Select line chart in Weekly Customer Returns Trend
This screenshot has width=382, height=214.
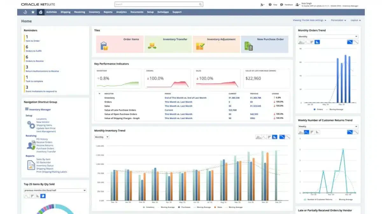306,132
